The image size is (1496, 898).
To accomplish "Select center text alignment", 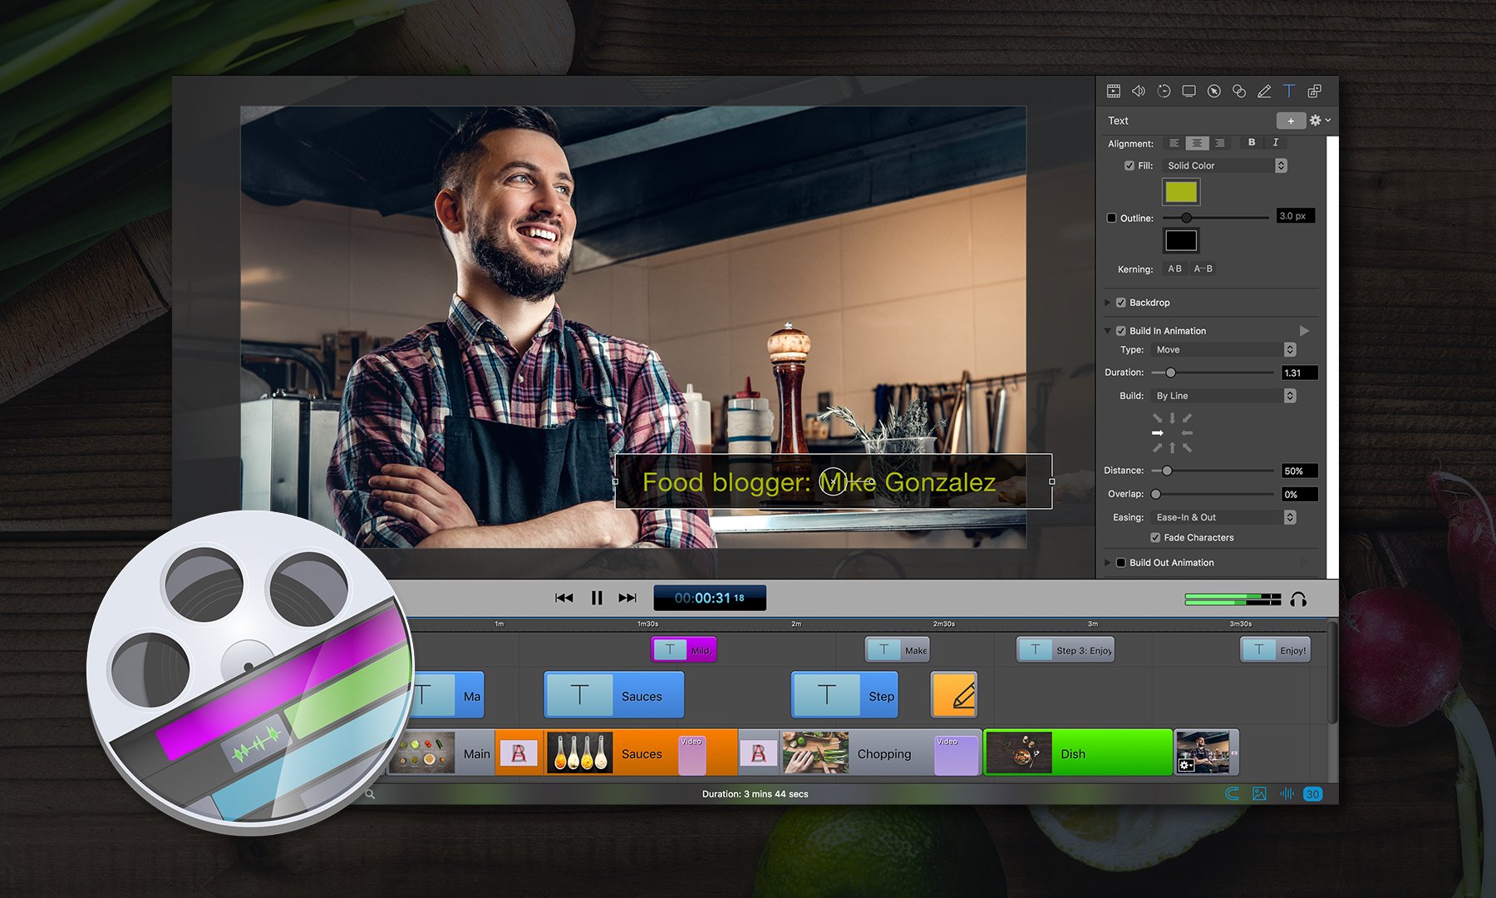I will (1198, 143).
